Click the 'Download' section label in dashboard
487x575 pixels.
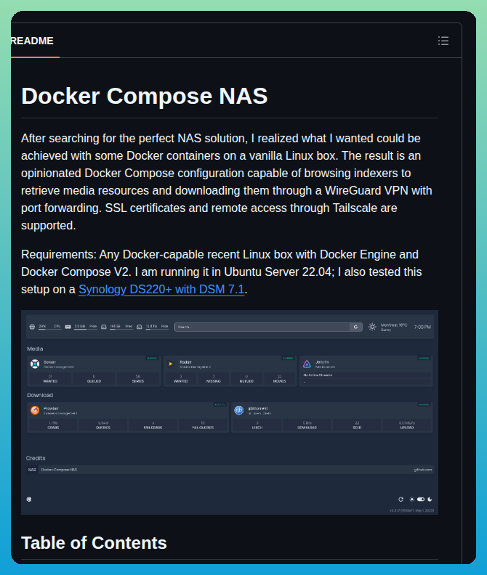(40, 395)
